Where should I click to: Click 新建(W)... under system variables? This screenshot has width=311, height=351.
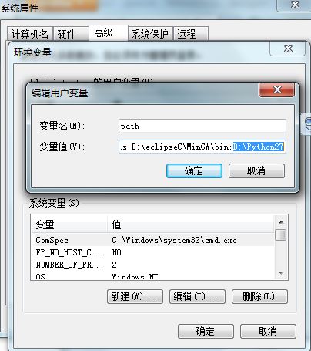[x=135, y=296]
